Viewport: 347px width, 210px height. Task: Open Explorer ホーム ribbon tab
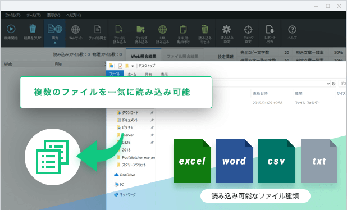(132, 74)
